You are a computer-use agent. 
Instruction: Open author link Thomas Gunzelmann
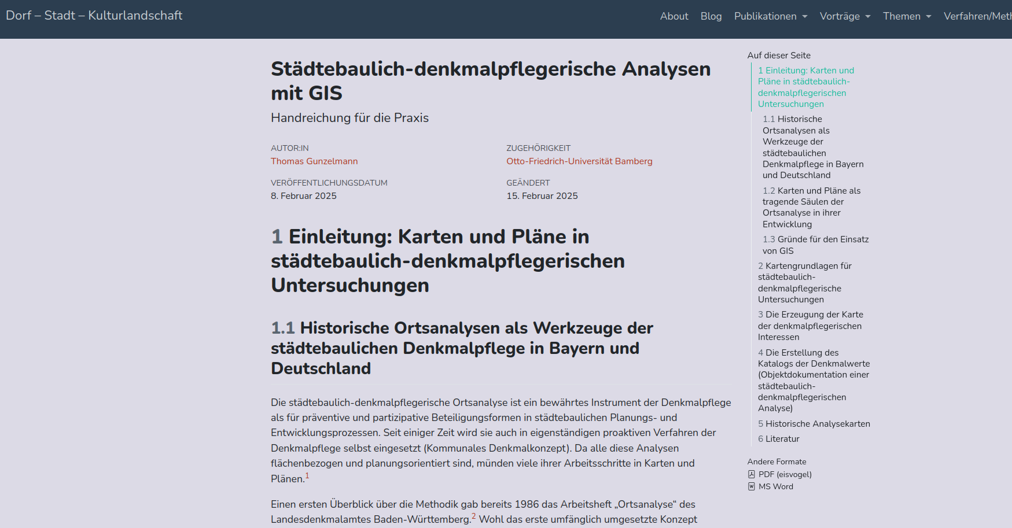click(x=314, y=161)
